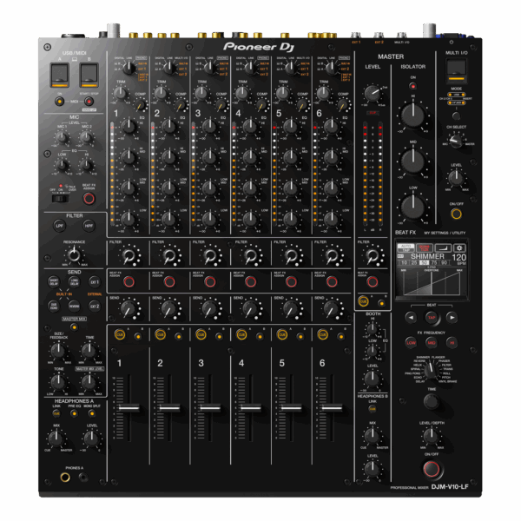Screen dimensions: 521x521
Task: Click channel 4 input selector knob
Action: pyautogui.click(x=251, y=68)
